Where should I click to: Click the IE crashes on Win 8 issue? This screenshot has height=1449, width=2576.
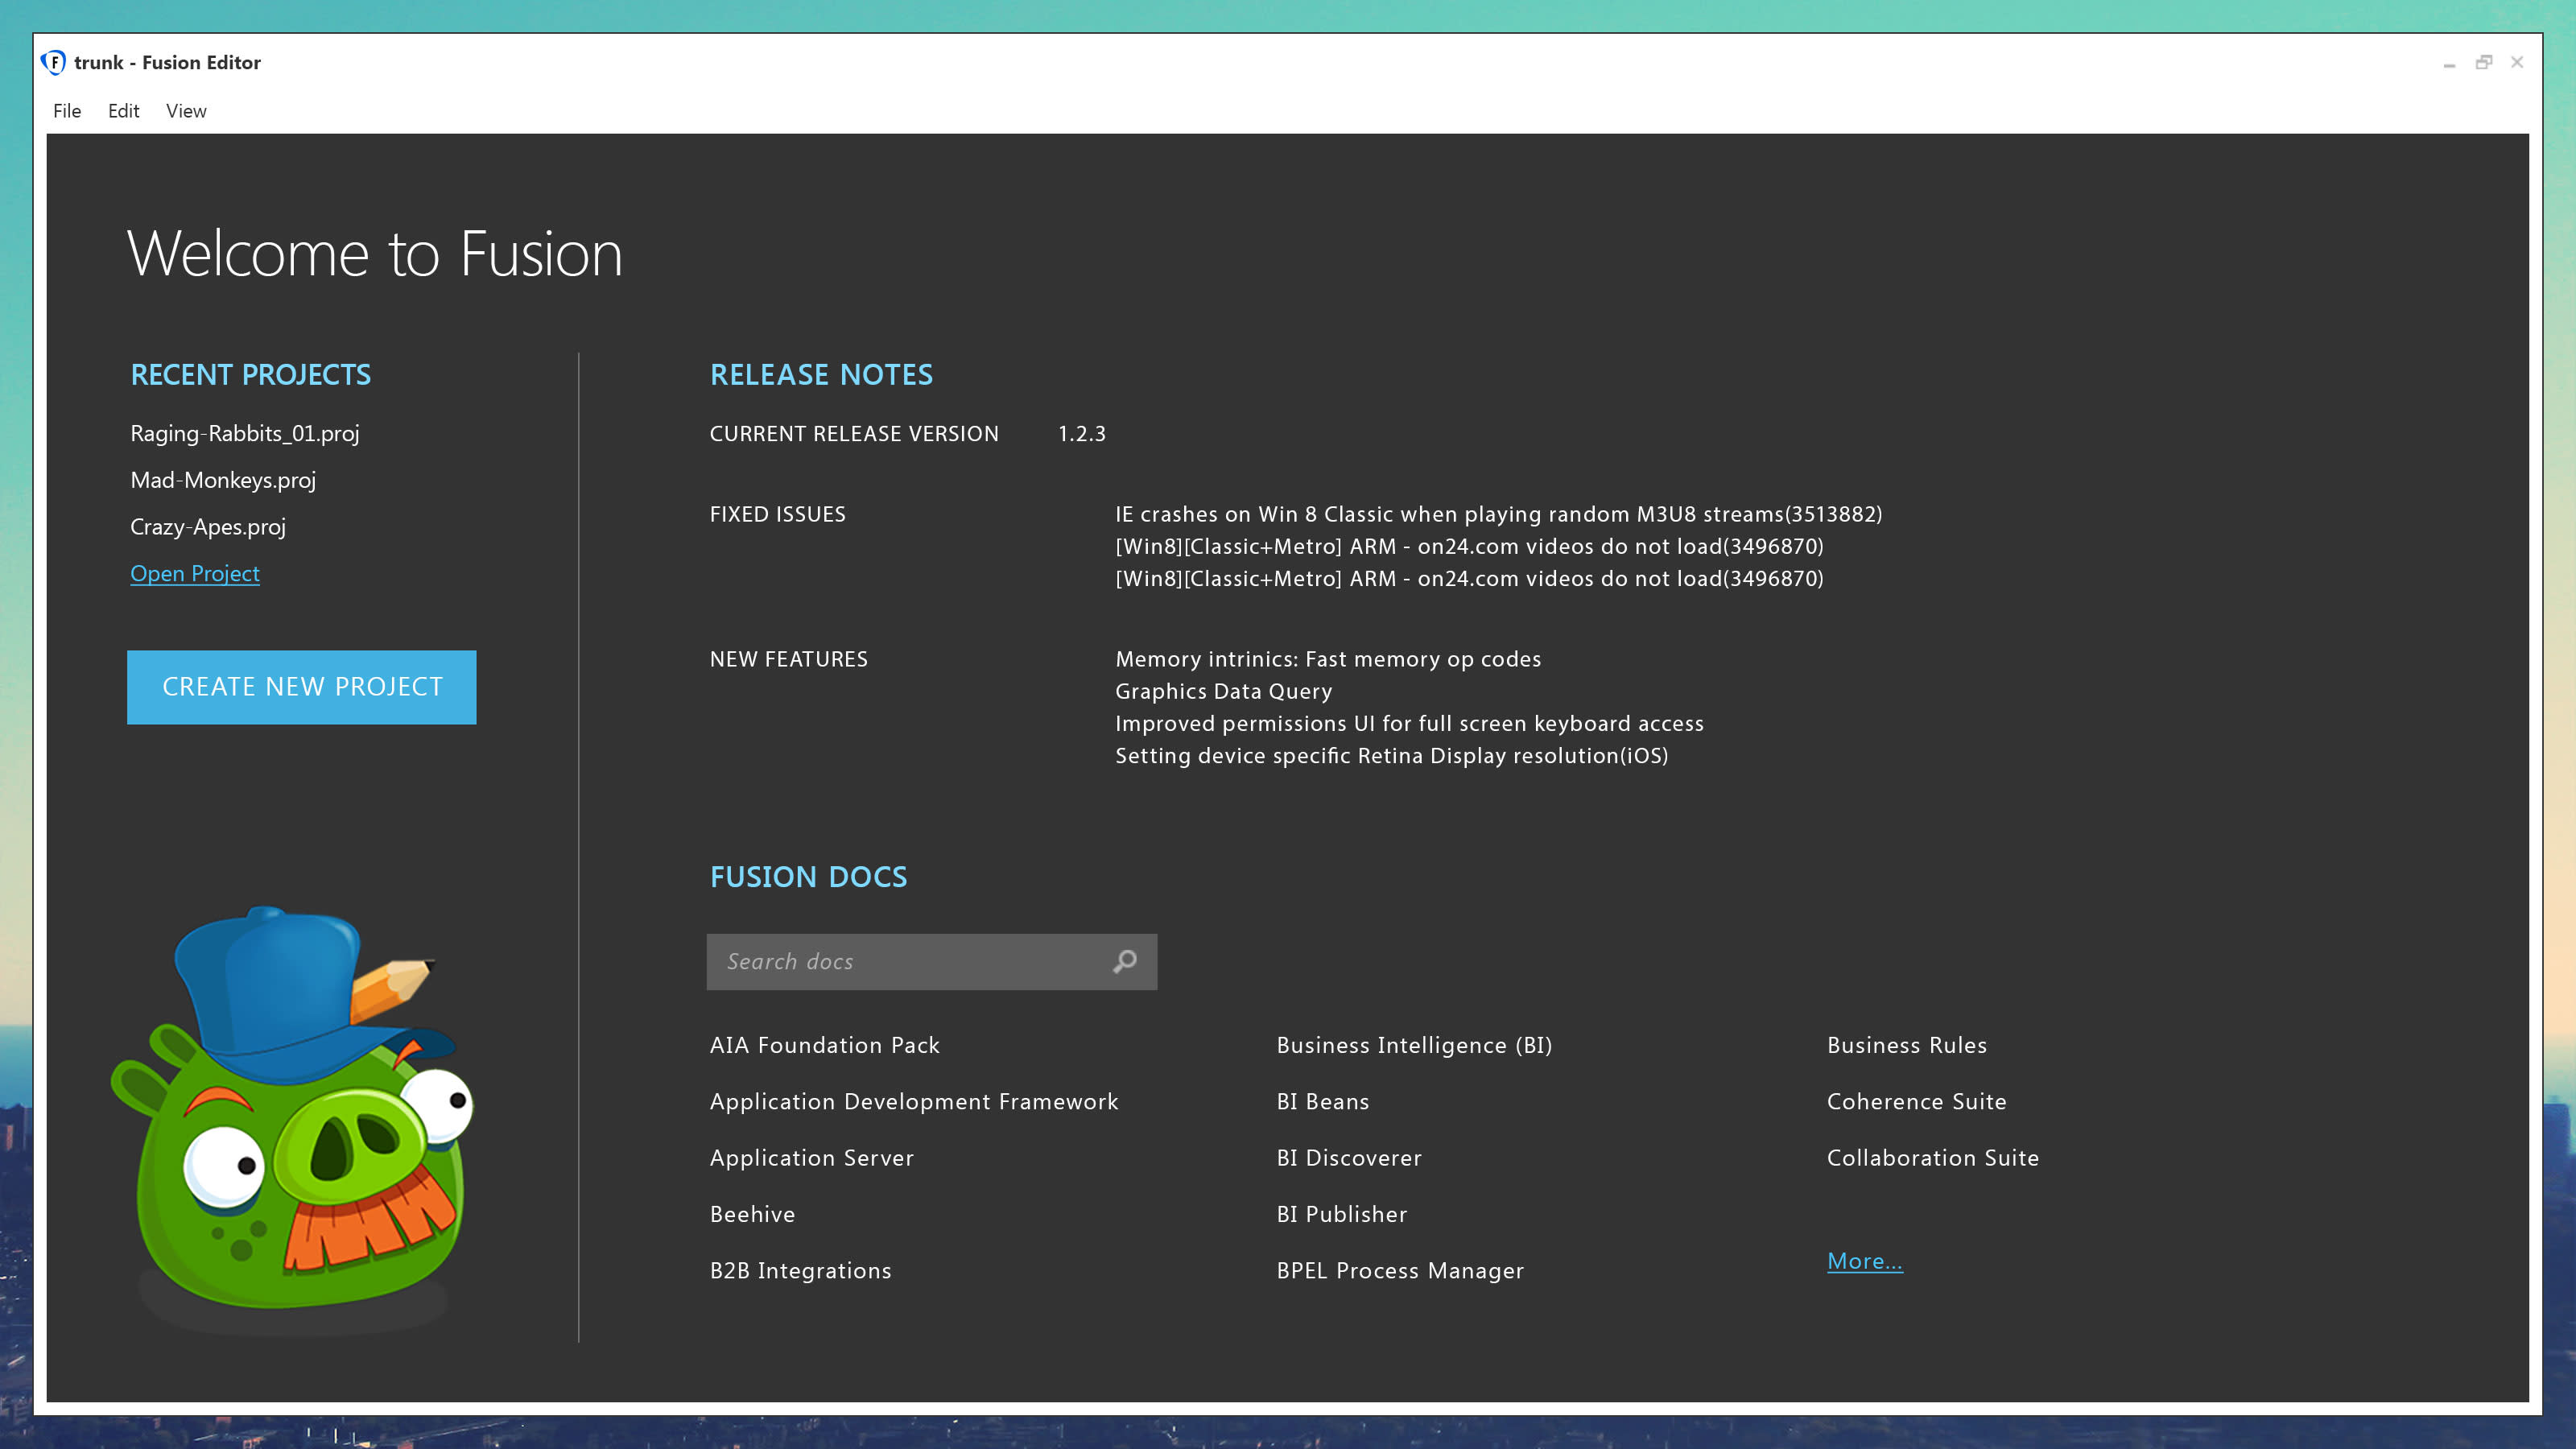pos(1499,514)
